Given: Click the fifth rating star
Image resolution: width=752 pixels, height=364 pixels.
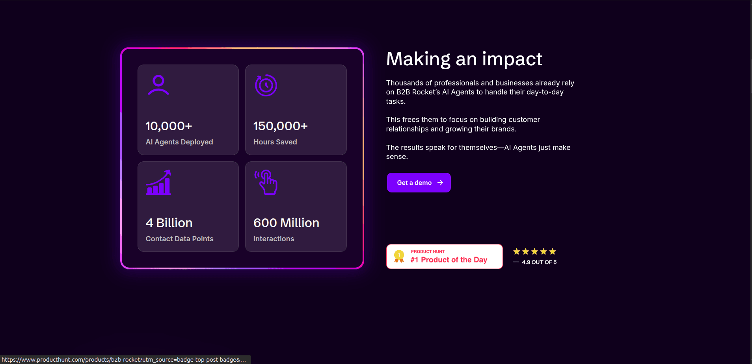Looking at the screenshot, I should [x=553, y=251].
